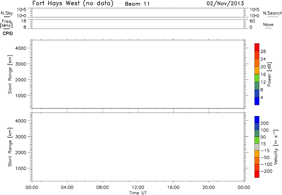The image size is (282, 195).
Task: Click the power colorbar segment between 24 and 28
Action: click(x=257, y=55)
